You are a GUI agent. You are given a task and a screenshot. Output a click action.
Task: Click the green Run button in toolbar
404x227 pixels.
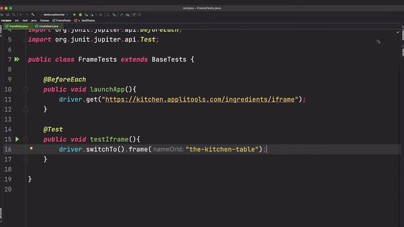pos(74,15)
